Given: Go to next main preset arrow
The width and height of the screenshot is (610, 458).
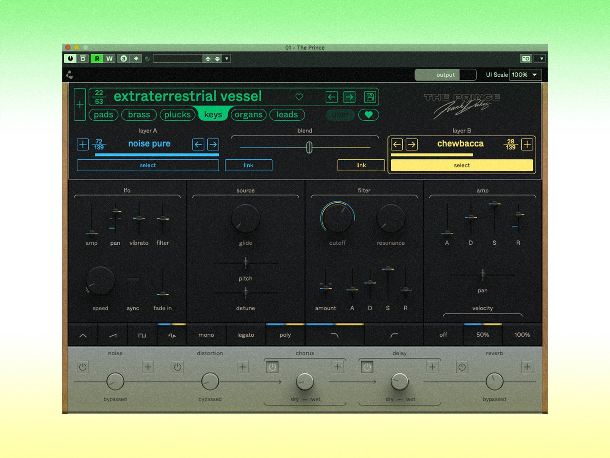Looking at the screenshot, I should point(350,97).
